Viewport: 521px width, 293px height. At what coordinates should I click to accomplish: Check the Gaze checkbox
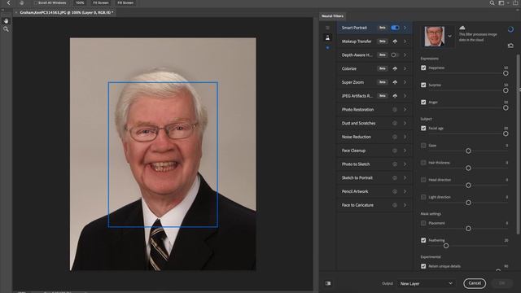(423, 146)
